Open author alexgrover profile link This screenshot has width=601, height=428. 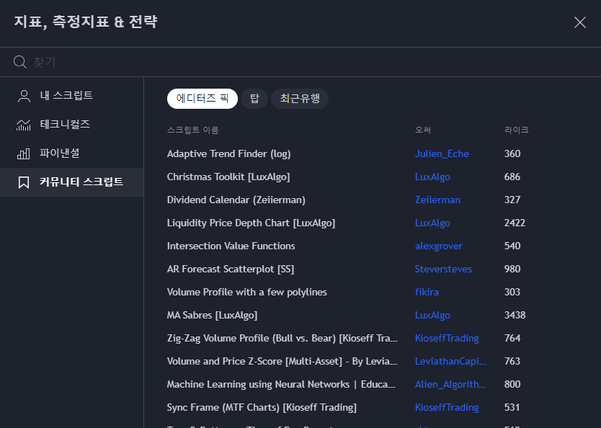439,246
